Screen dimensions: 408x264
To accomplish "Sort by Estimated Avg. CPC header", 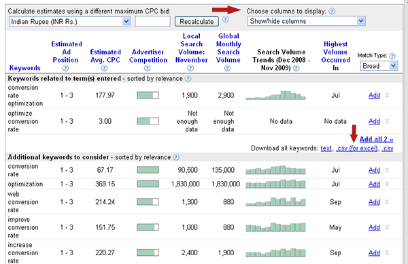I will pos(105,56).
